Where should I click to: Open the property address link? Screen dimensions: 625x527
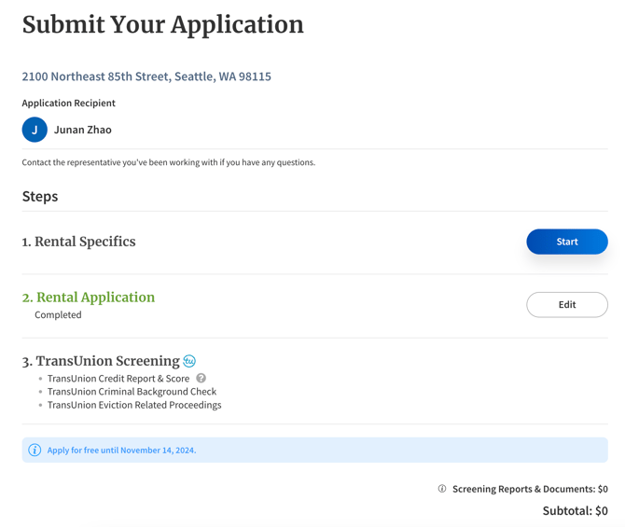[x=146, y=76]
